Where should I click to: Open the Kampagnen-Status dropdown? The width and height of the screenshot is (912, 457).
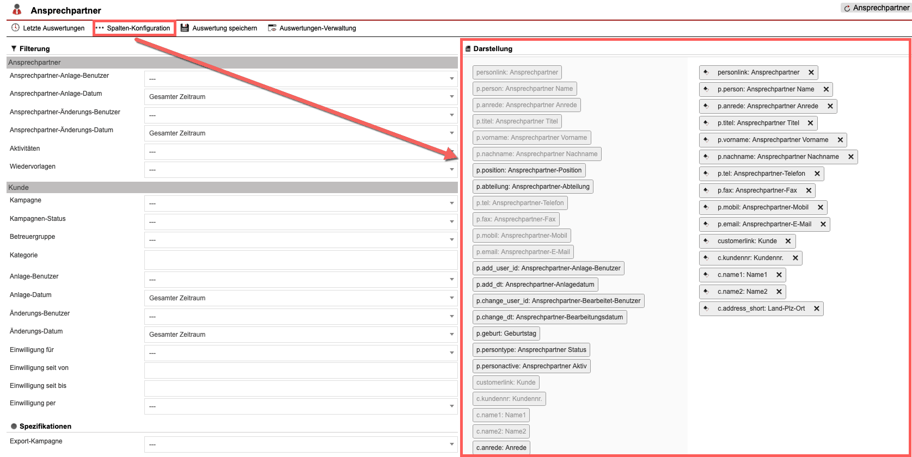[301, 222]
